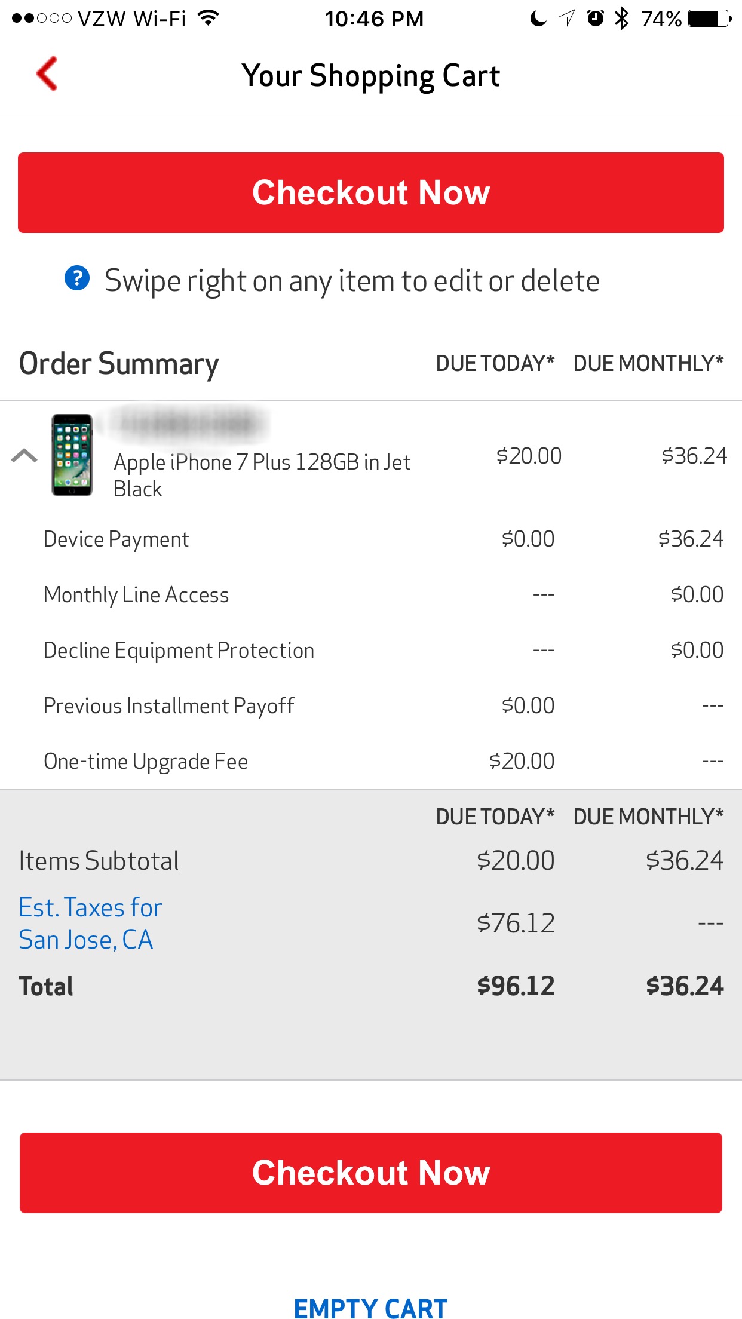Tap the EMPTY CART link

(x=371, y=1308)
